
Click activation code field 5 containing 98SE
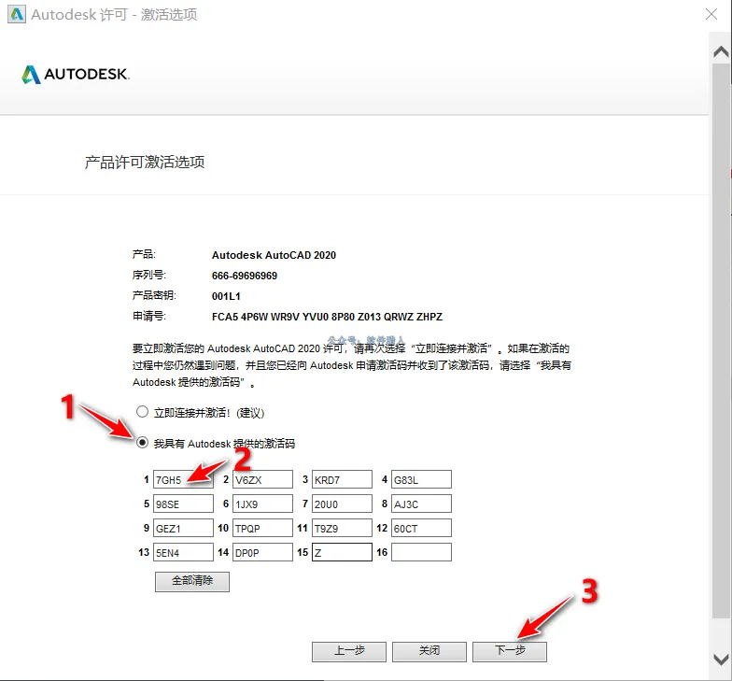(183, 504)
